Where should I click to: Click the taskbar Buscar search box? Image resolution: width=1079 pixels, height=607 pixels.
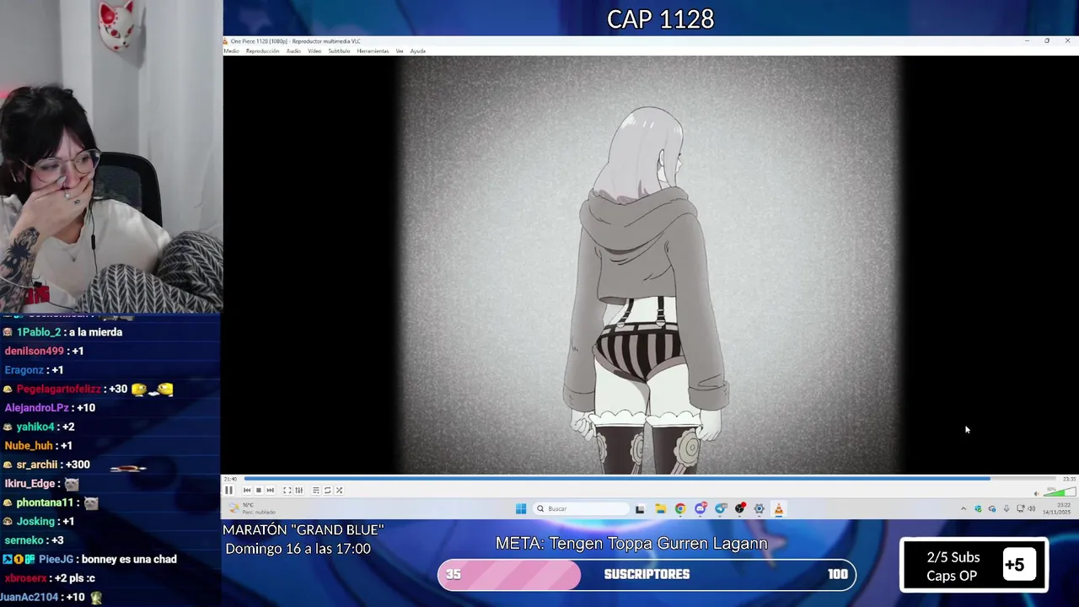tap(582, 508)
